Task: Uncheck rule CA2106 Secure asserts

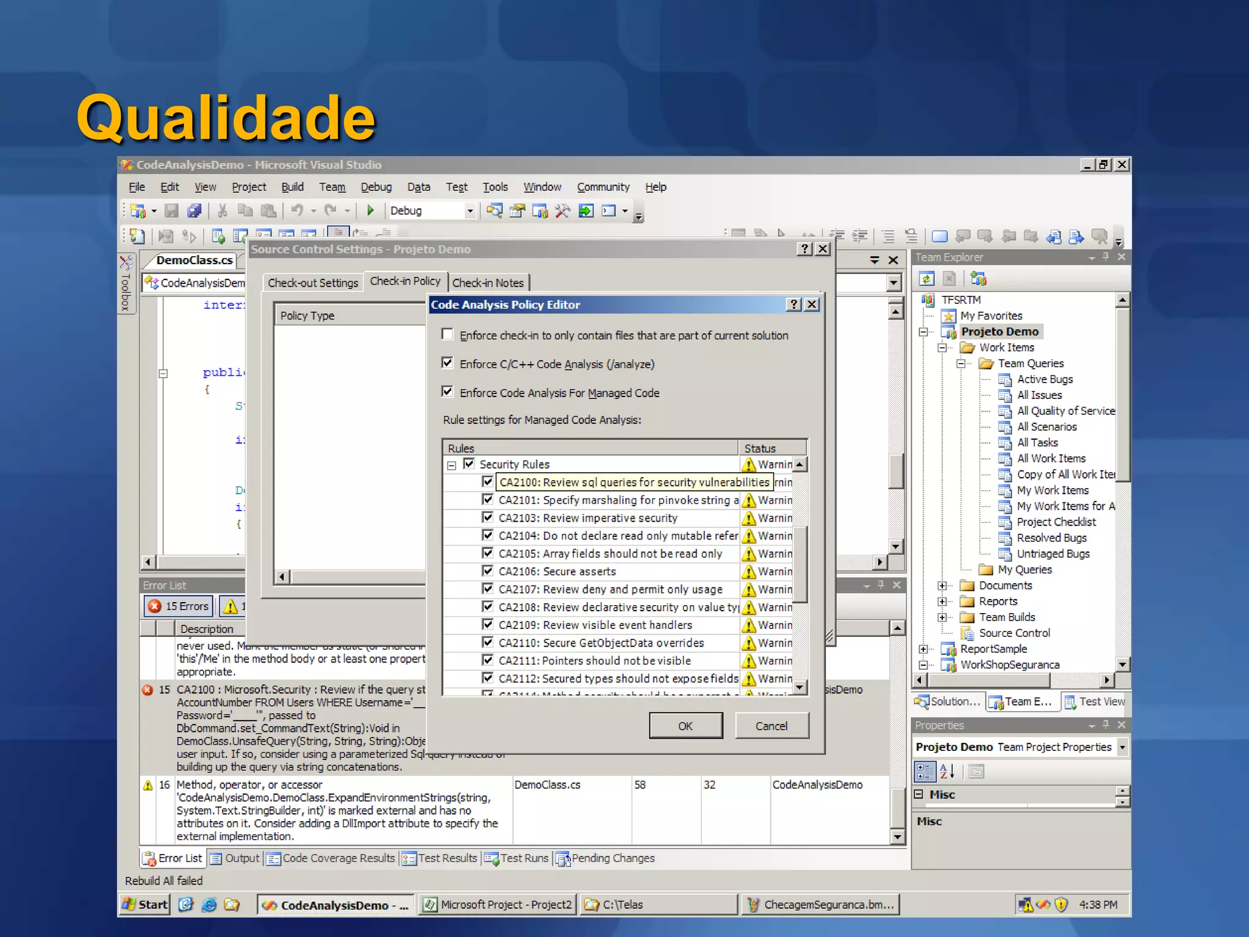Action: click(487, 571)
